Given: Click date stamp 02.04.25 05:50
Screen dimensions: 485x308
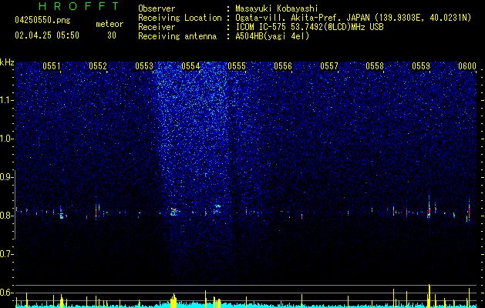Looking at the screenshot, I should click(47, 35).
